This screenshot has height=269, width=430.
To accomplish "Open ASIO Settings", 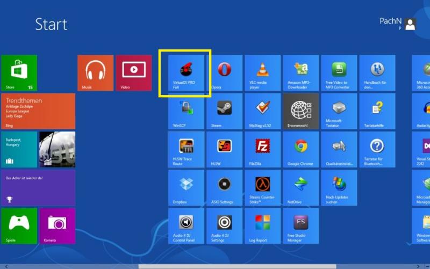I will pos(224,187).
